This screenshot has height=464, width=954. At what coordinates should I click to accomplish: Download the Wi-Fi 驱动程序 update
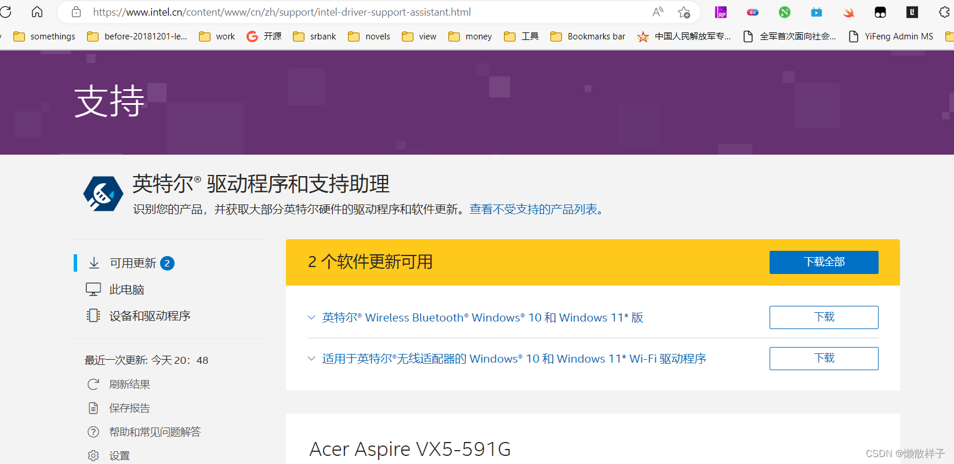point(824,359)
